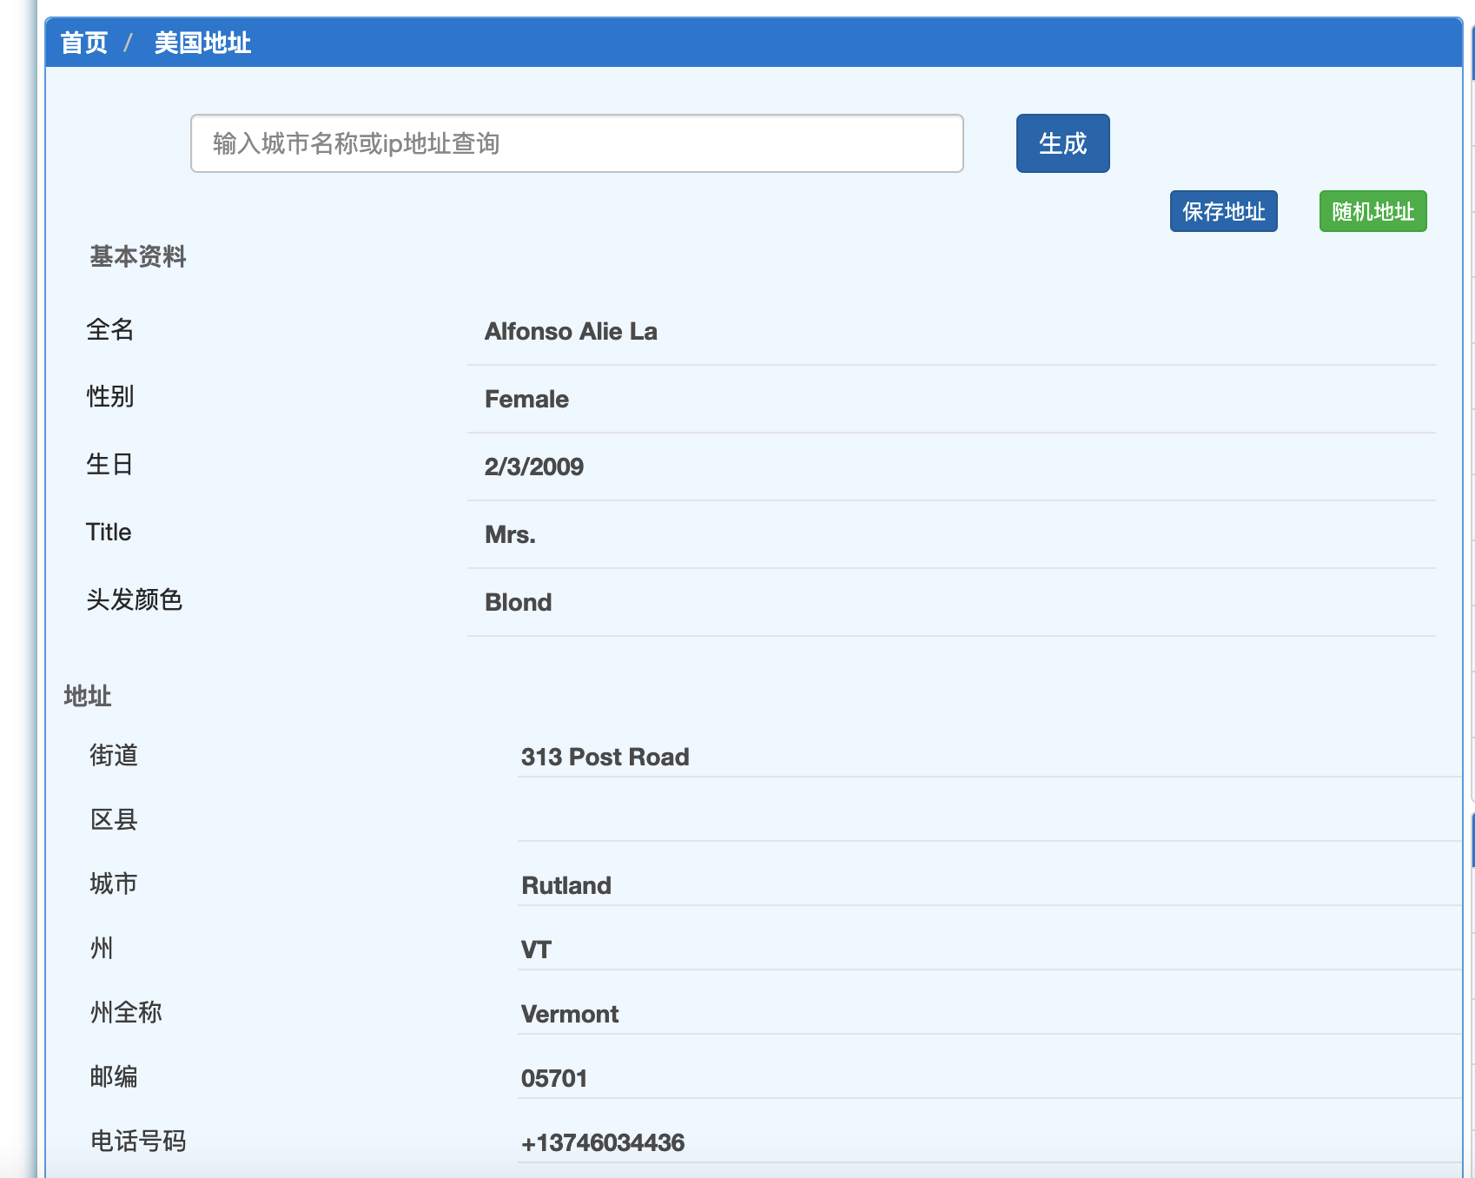Select the Mrs. title value
Image resolution: width=1475 pixels, height=1178 pixels.
click(x=510, y=535)
